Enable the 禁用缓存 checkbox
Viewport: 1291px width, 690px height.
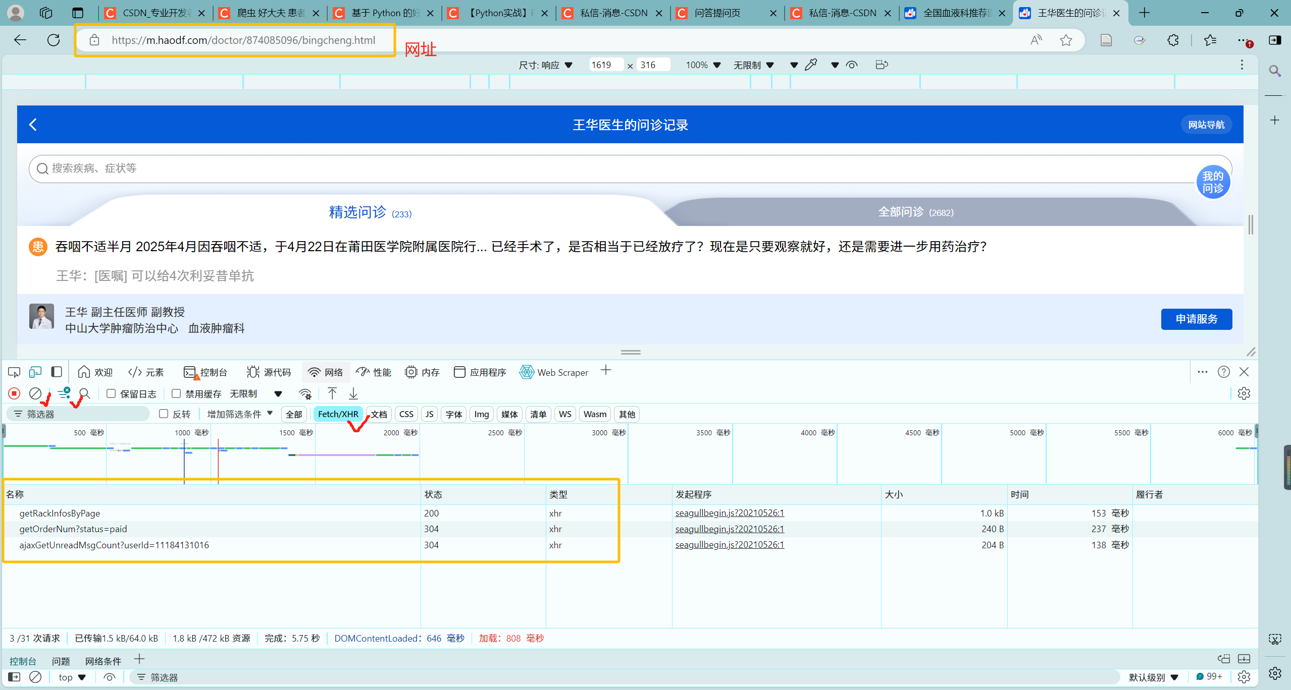[x=176, y=393]
